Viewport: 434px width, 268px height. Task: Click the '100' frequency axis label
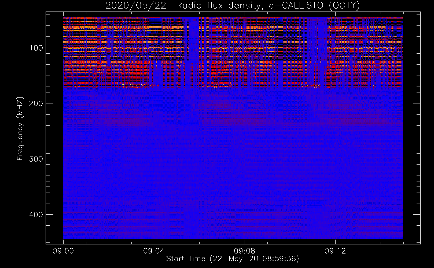tap(36, 48)
